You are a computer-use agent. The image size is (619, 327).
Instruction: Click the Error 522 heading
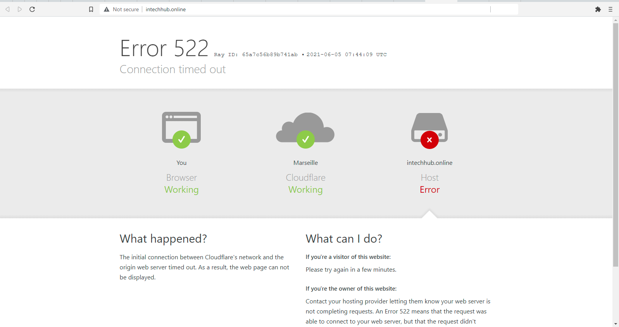click(164, 49)
